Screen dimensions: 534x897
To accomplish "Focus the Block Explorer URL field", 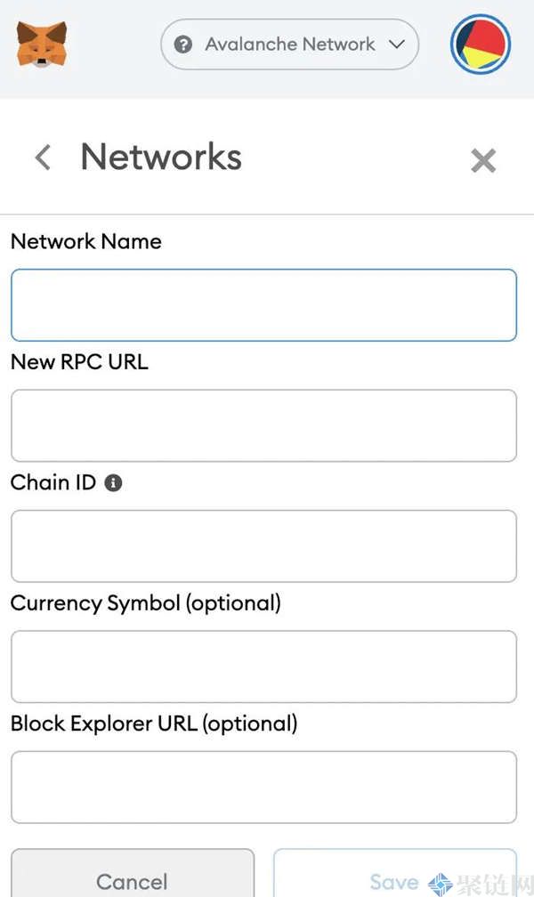I will click(263, 787).
